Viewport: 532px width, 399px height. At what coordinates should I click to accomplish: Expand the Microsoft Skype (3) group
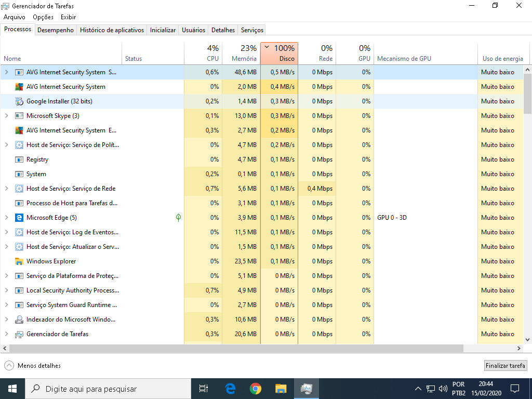pyautogui.click(x=6, y=116)
